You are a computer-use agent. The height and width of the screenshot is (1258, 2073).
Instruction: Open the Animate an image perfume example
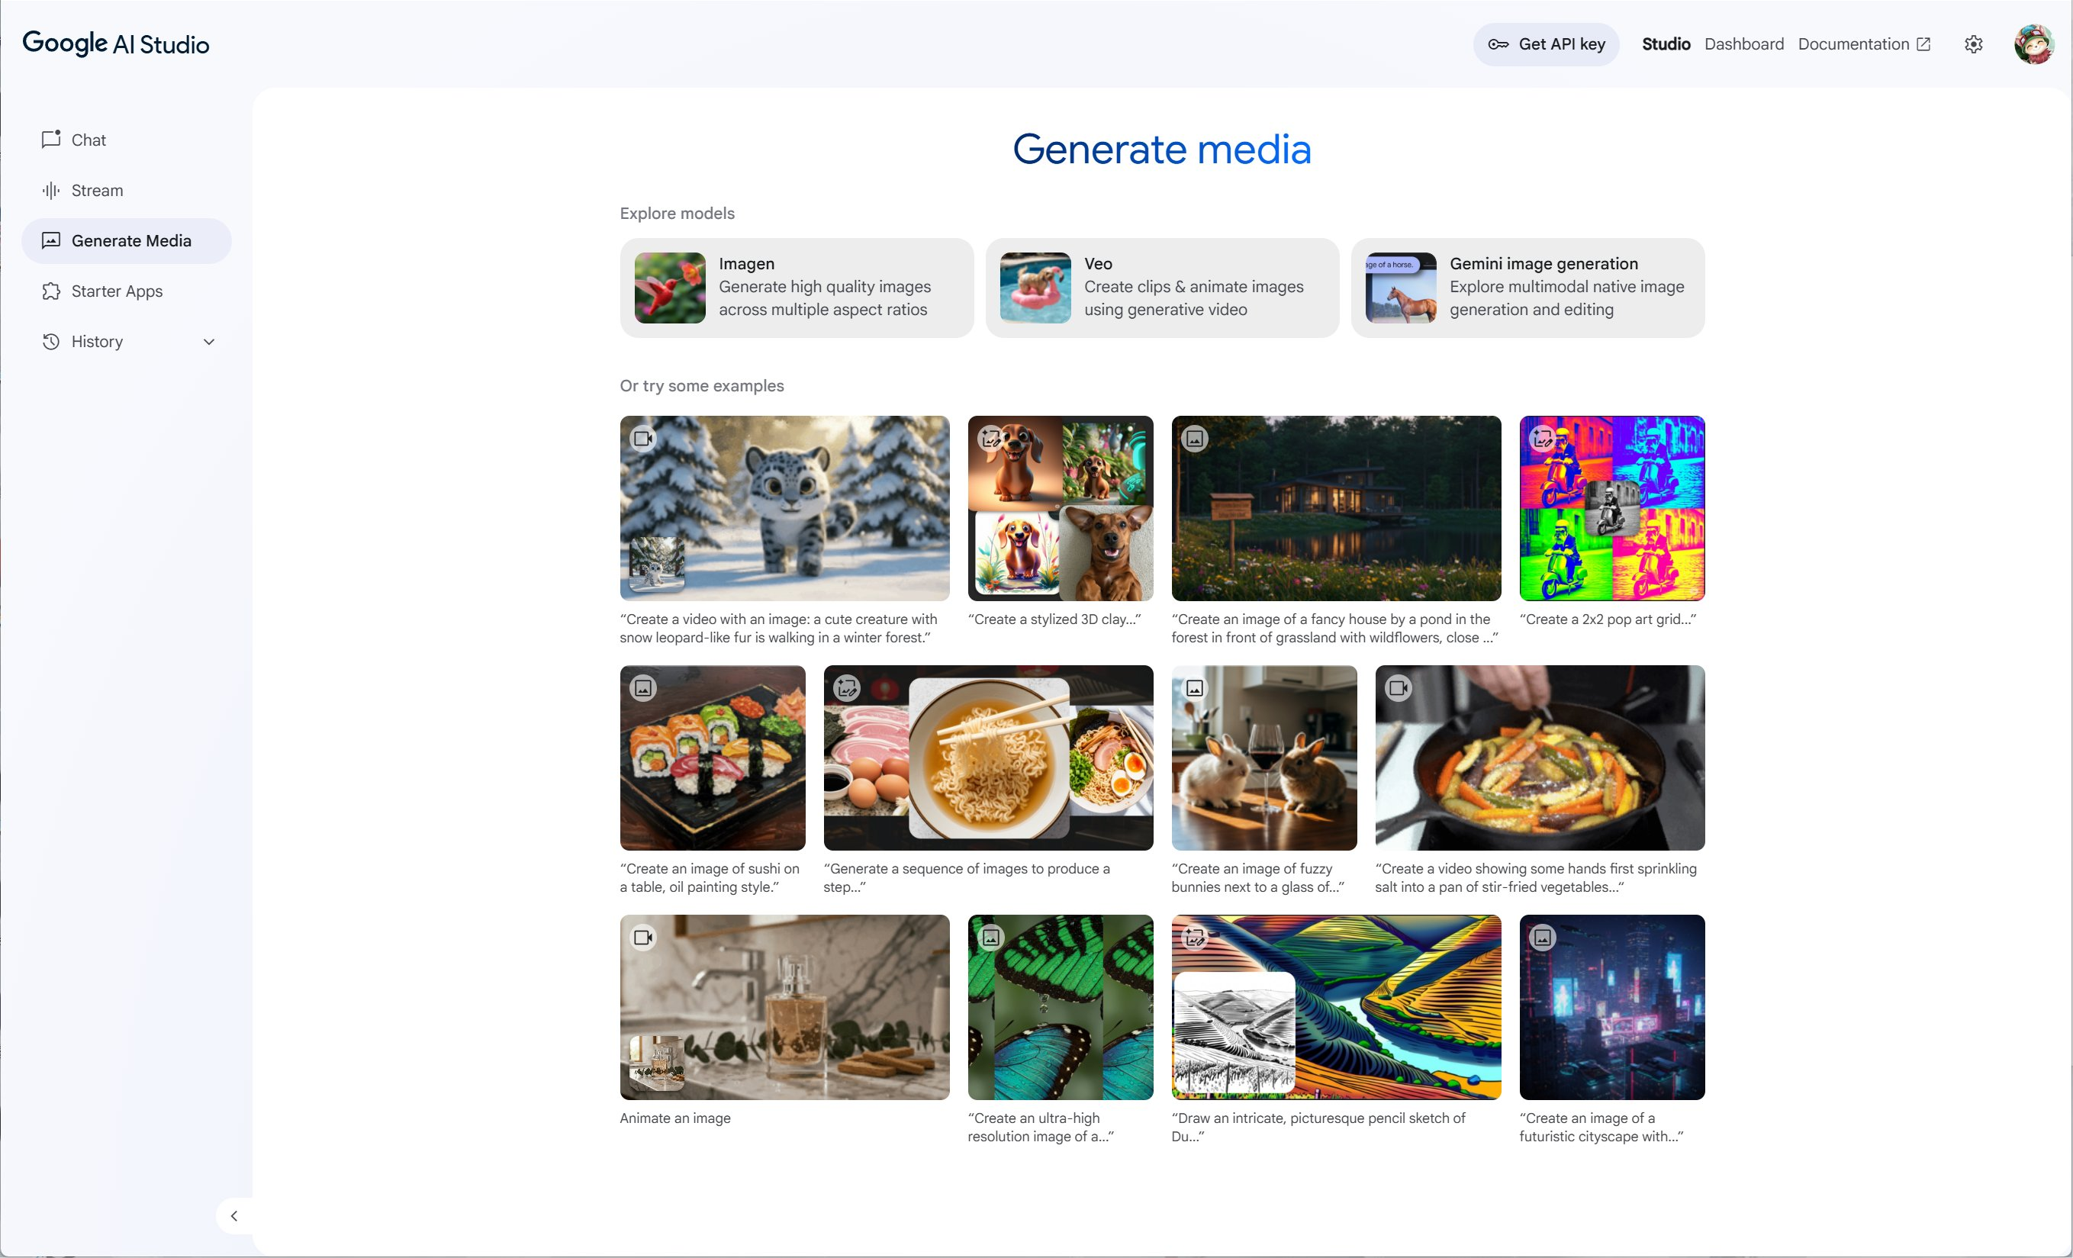click(785, 1007)
